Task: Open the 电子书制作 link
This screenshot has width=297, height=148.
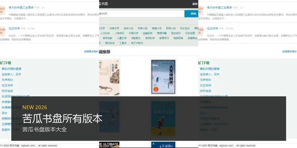Action: point(137,43)
